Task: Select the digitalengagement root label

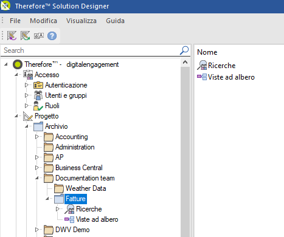Action: coord(92,64)
